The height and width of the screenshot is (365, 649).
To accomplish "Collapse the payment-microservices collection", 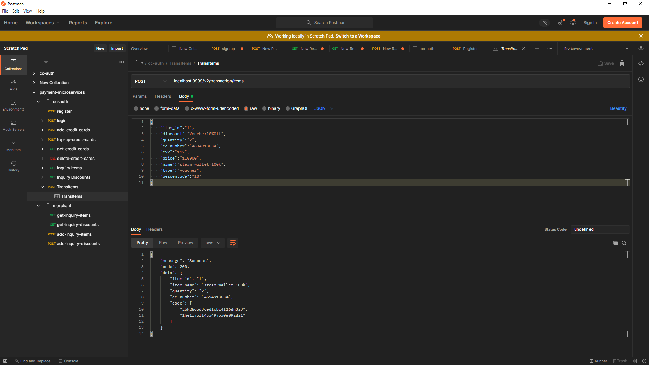I will click(34, 92).
